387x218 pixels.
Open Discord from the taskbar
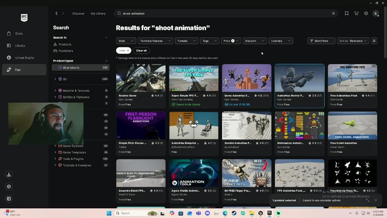(x=207, y=213)
